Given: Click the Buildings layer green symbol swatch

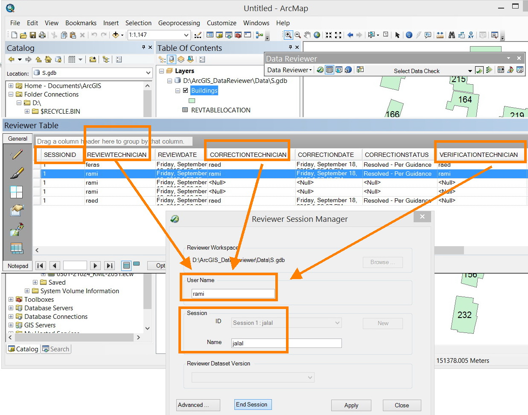Looking at the screenshot, I should point(192,101).
